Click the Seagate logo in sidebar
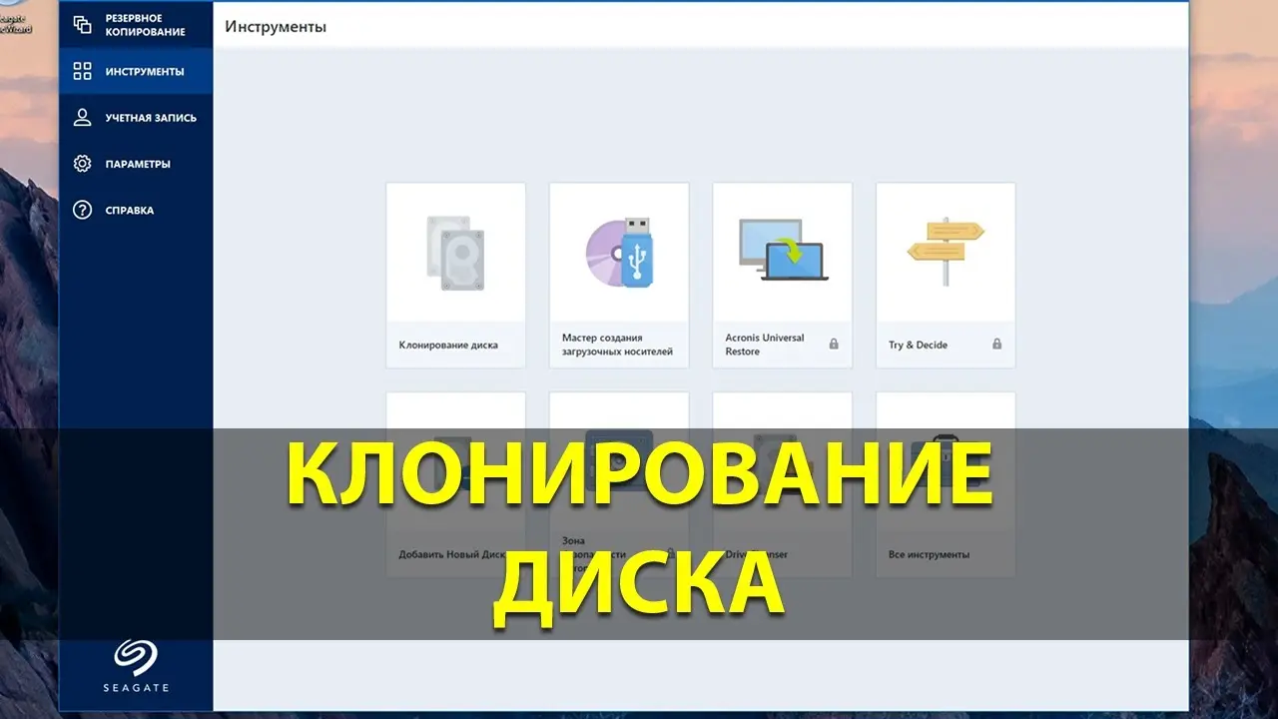This screenshot has height=719, width=1278. (136, 666)
